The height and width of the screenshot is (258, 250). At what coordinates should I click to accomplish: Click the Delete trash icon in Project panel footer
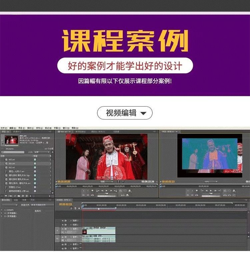[27, 196]
